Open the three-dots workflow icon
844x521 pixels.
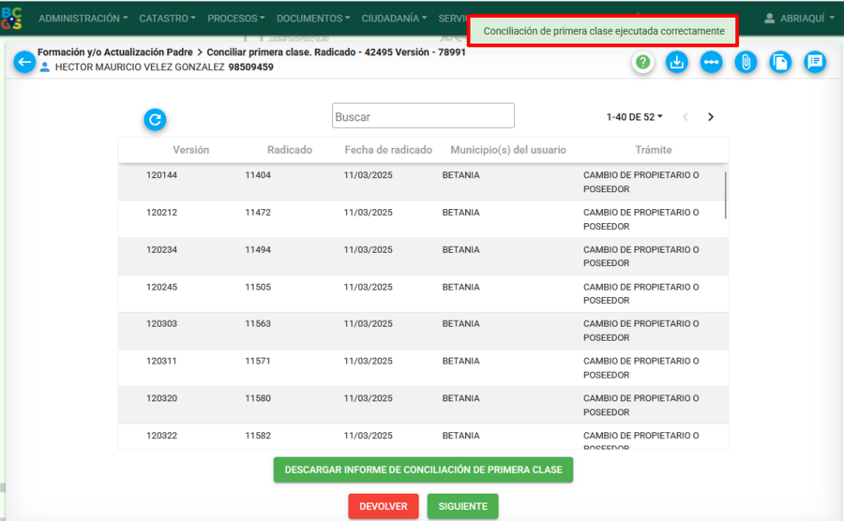coord(711,63)
